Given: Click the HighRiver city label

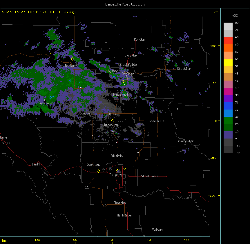Looking at the screenshot, I should [x=125, y=215].
